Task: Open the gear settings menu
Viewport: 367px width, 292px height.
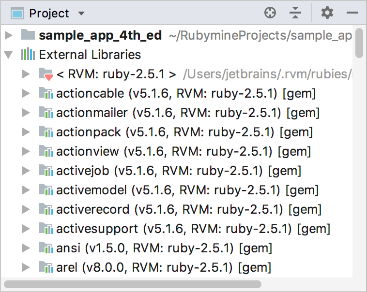Action: click(327, 13)
